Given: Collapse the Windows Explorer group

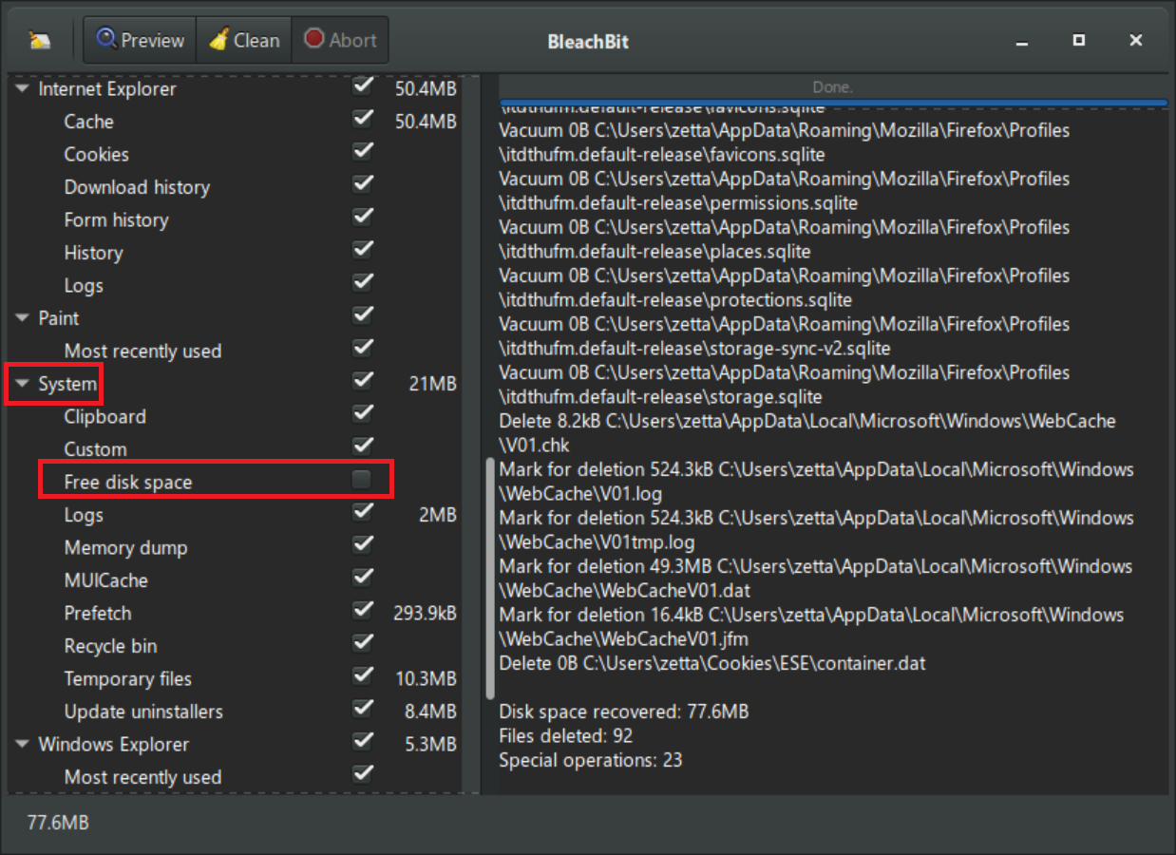Looking at the screenshot, I should (23, 744).
